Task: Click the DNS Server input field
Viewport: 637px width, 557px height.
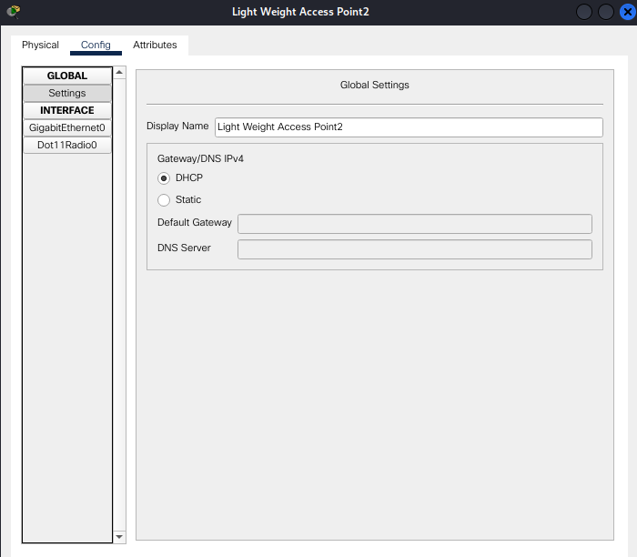Action: 414,248
